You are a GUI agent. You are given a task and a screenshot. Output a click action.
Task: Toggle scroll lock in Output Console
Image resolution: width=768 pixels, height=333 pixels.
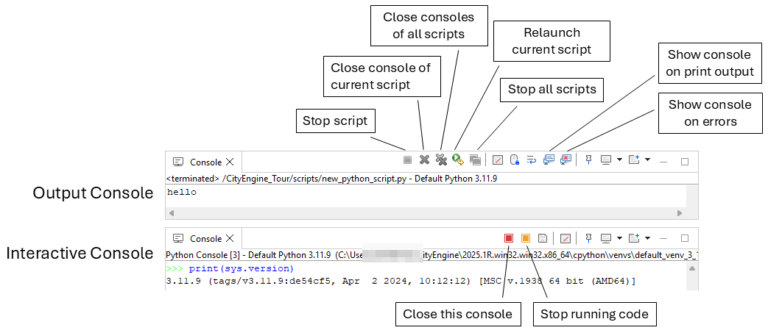(x=515, y=160)
